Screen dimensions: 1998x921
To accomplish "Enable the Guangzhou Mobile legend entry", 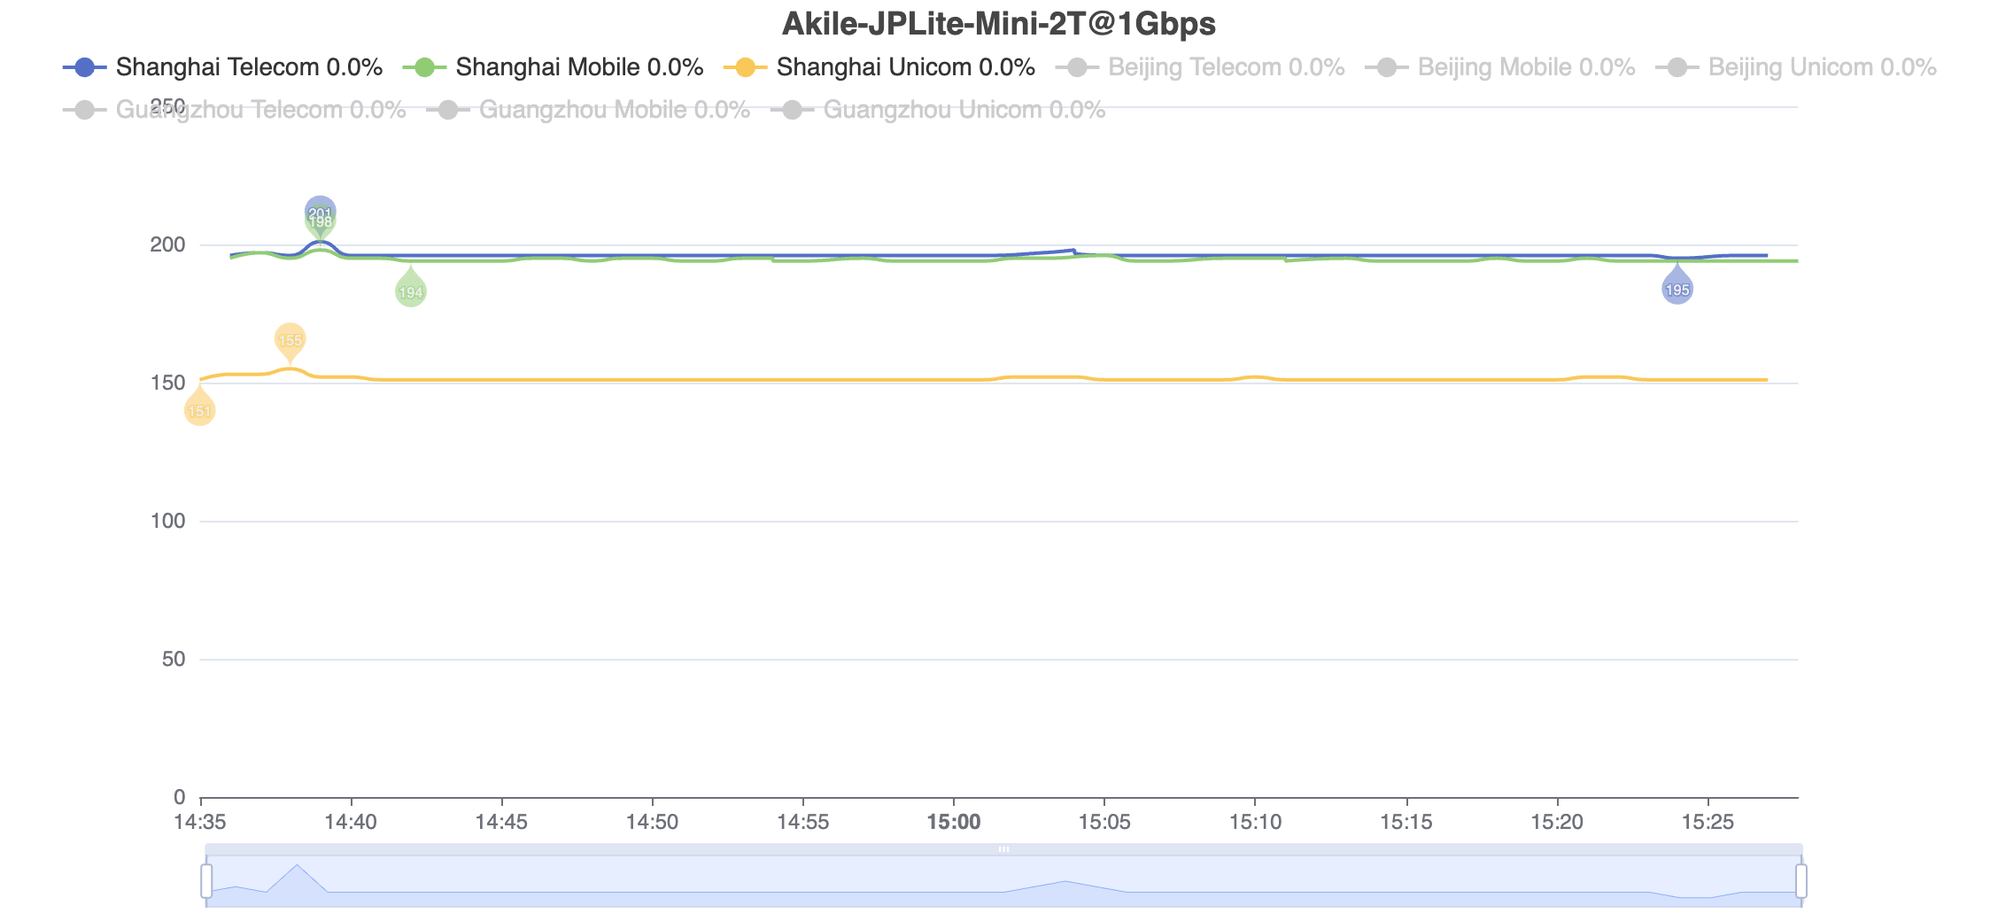I will pyautogui.click(x=588, y=110).
